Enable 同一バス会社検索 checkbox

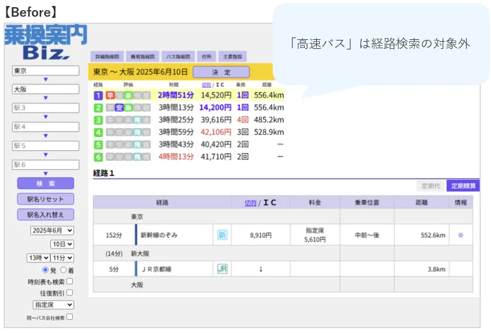[70, 317]
